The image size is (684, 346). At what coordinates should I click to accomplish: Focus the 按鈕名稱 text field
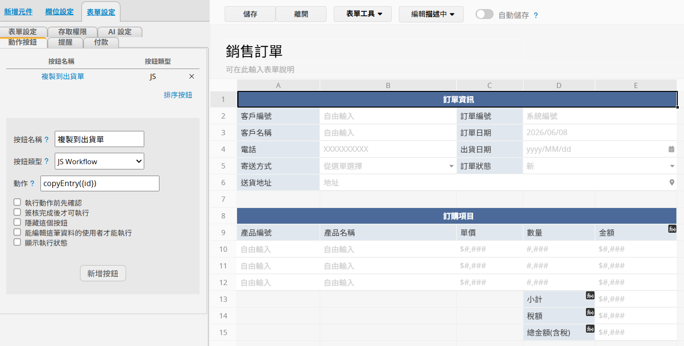99,139
